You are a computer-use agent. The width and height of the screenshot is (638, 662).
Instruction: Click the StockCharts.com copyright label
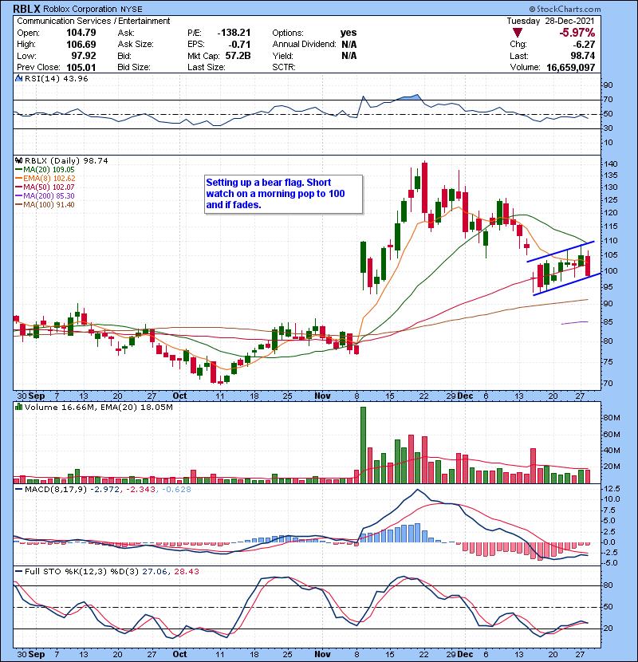pos(565,9)
